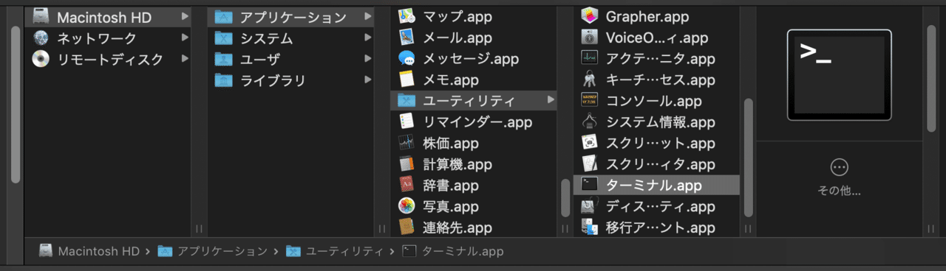Expand アプリケーション folder arrow in column two
Viewport: 946px width, 271px height.
pyautogui.click(x=367, y=17)
